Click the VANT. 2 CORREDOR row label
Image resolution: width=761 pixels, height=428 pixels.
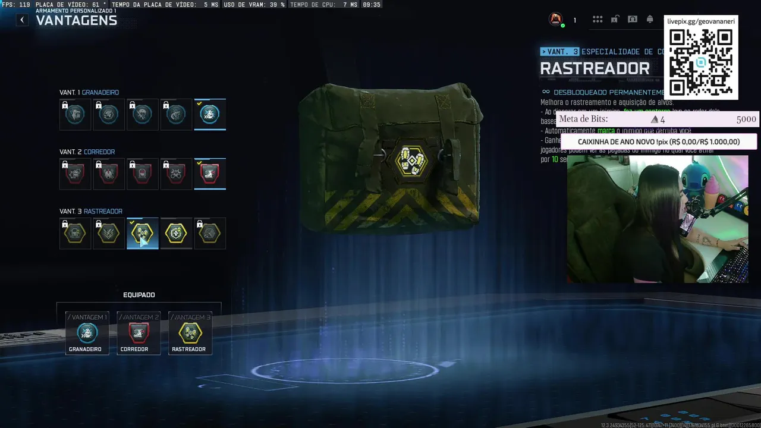(x=87, y=152)
